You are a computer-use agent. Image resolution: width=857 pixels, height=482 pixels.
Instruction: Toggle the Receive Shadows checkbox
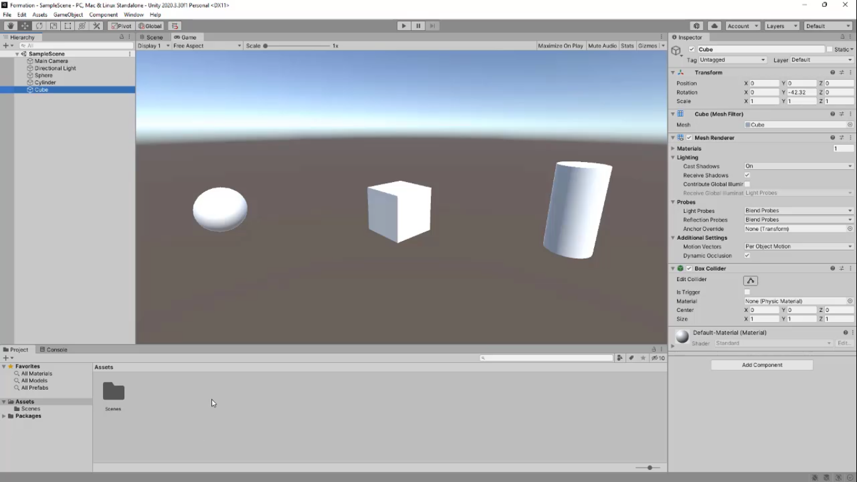click(x=747, y=175)
